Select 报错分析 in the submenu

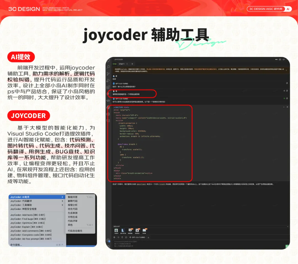pyautogui.click(x=80, y=205)
